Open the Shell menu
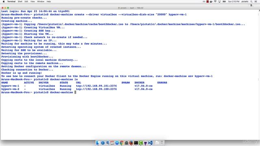Viewport: 260px width, 146px height. click(x=20, y=2)
